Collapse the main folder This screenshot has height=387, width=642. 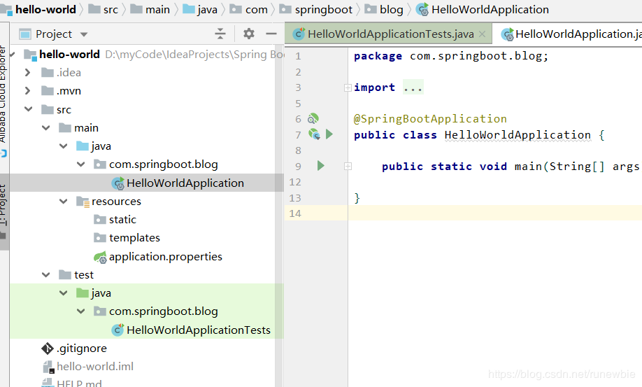[46, 128]
